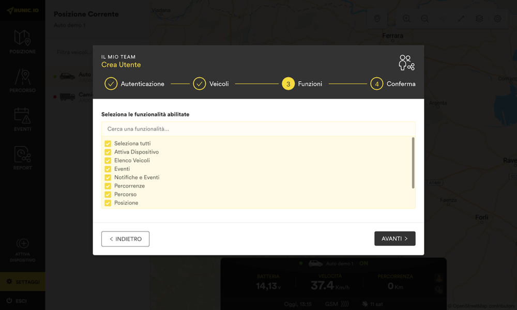Focus the Cerca una funzionalità search field

tap(258, 129)
